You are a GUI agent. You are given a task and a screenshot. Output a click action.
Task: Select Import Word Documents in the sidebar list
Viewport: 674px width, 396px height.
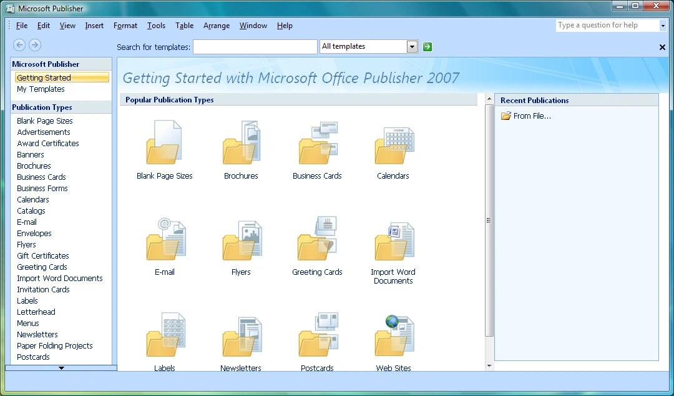pos(60,278)
